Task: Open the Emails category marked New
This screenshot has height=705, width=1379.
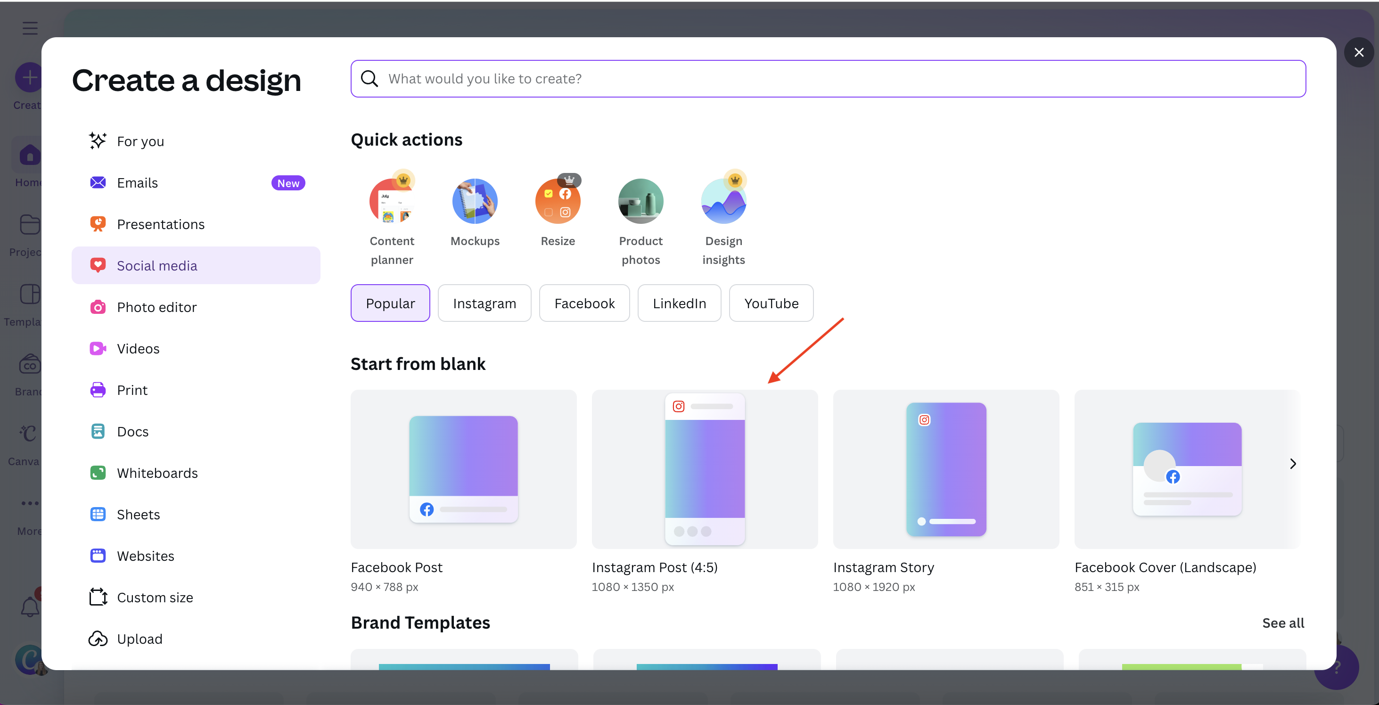Action: [x=137, y=183]
